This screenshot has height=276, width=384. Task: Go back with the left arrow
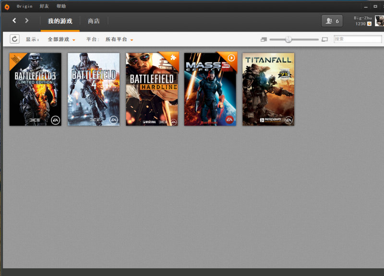coord(14,21)
